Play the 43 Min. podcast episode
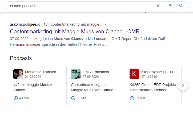 click(x=16, y=98)
